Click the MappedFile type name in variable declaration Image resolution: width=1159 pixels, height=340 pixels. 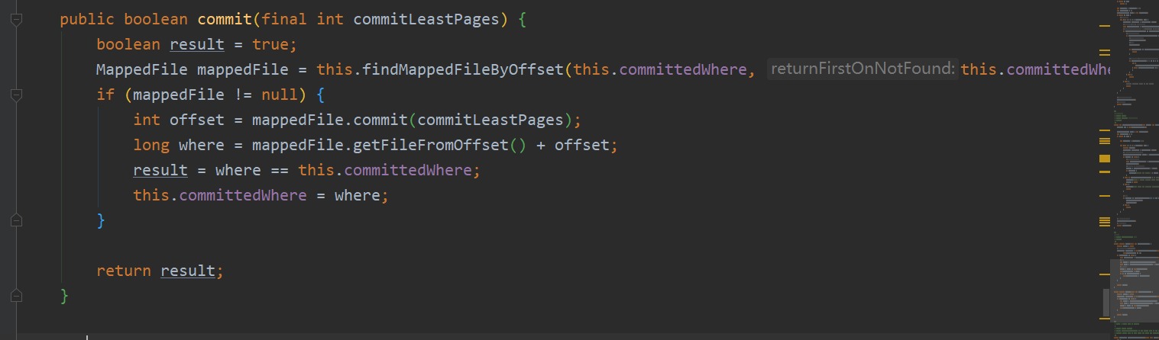pos(142,69)
